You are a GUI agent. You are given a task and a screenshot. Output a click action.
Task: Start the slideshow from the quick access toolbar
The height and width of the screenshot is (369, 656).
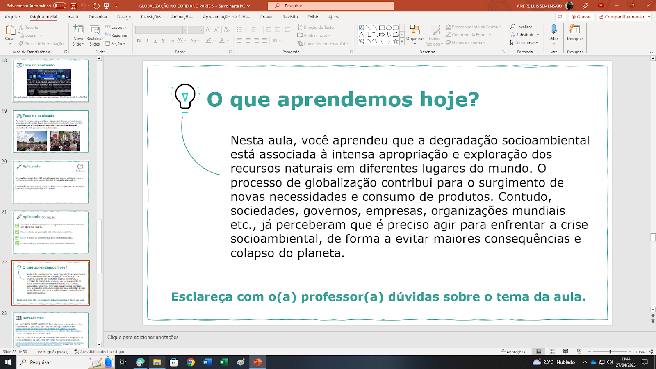click(x=107, y=6)
